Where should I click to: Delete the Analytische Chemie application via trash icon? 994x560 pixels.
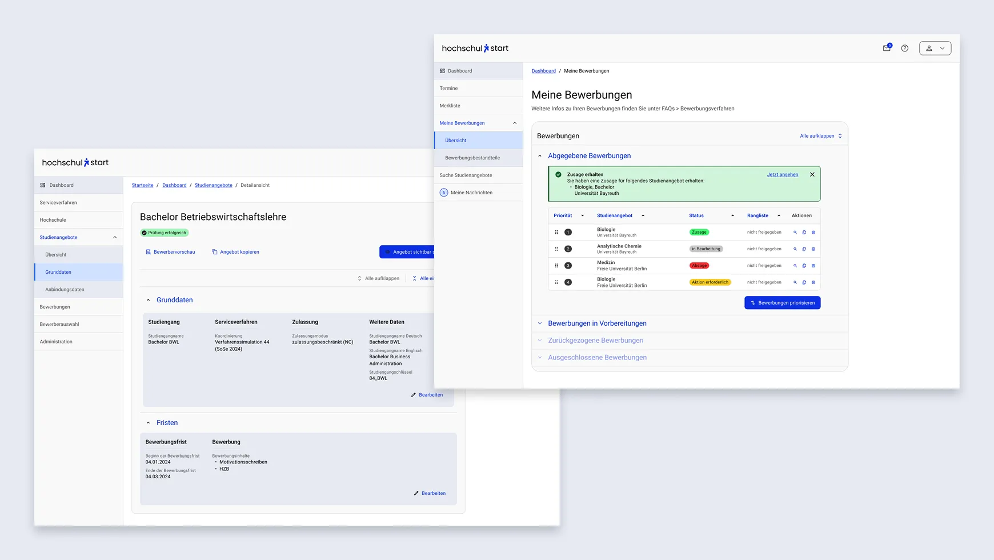pos(813,249)
